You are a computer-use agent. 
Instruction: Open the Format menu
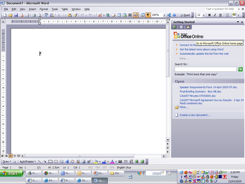[x=44, y=9]
